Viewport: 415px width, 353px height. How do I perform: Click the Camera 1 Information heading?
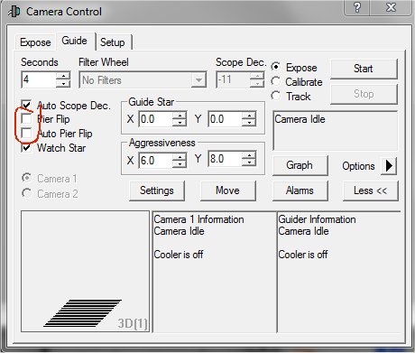coord(198,219)
